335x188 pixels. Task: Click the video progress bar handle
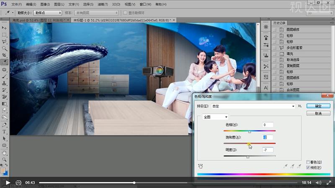coord(134,183)
